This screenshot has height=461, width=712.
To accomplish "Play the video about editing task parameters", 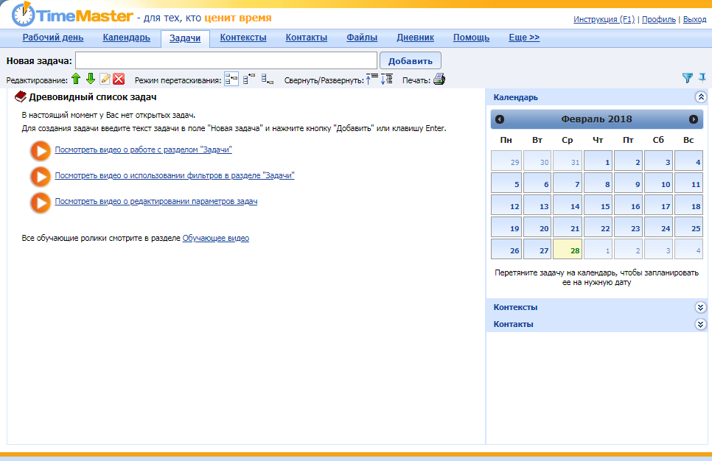I will point(40,202).
